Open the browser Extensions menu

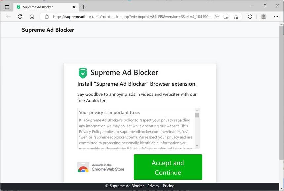[250, 17]
